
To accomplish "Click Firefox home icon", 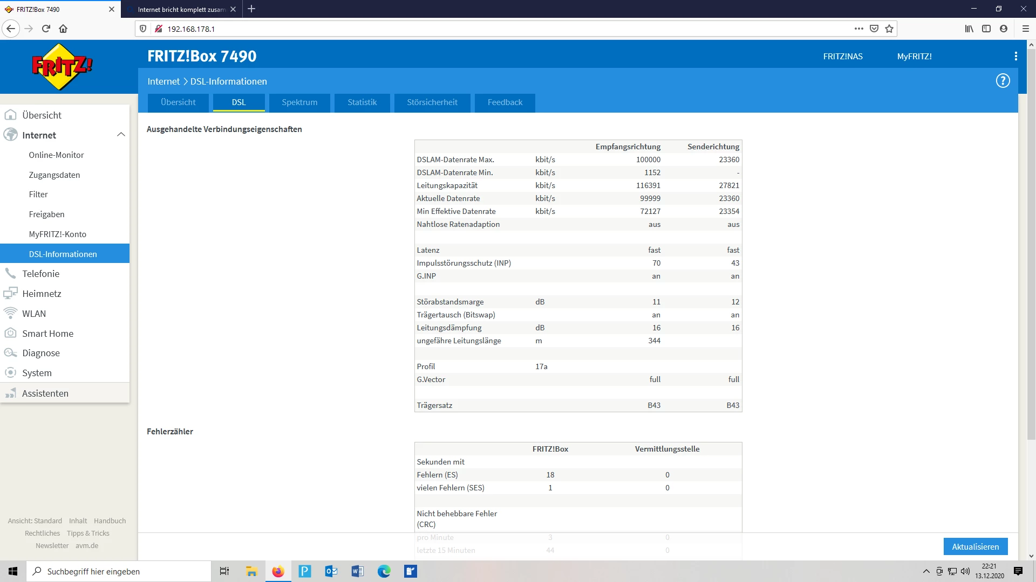I will (x=63, y=29).
